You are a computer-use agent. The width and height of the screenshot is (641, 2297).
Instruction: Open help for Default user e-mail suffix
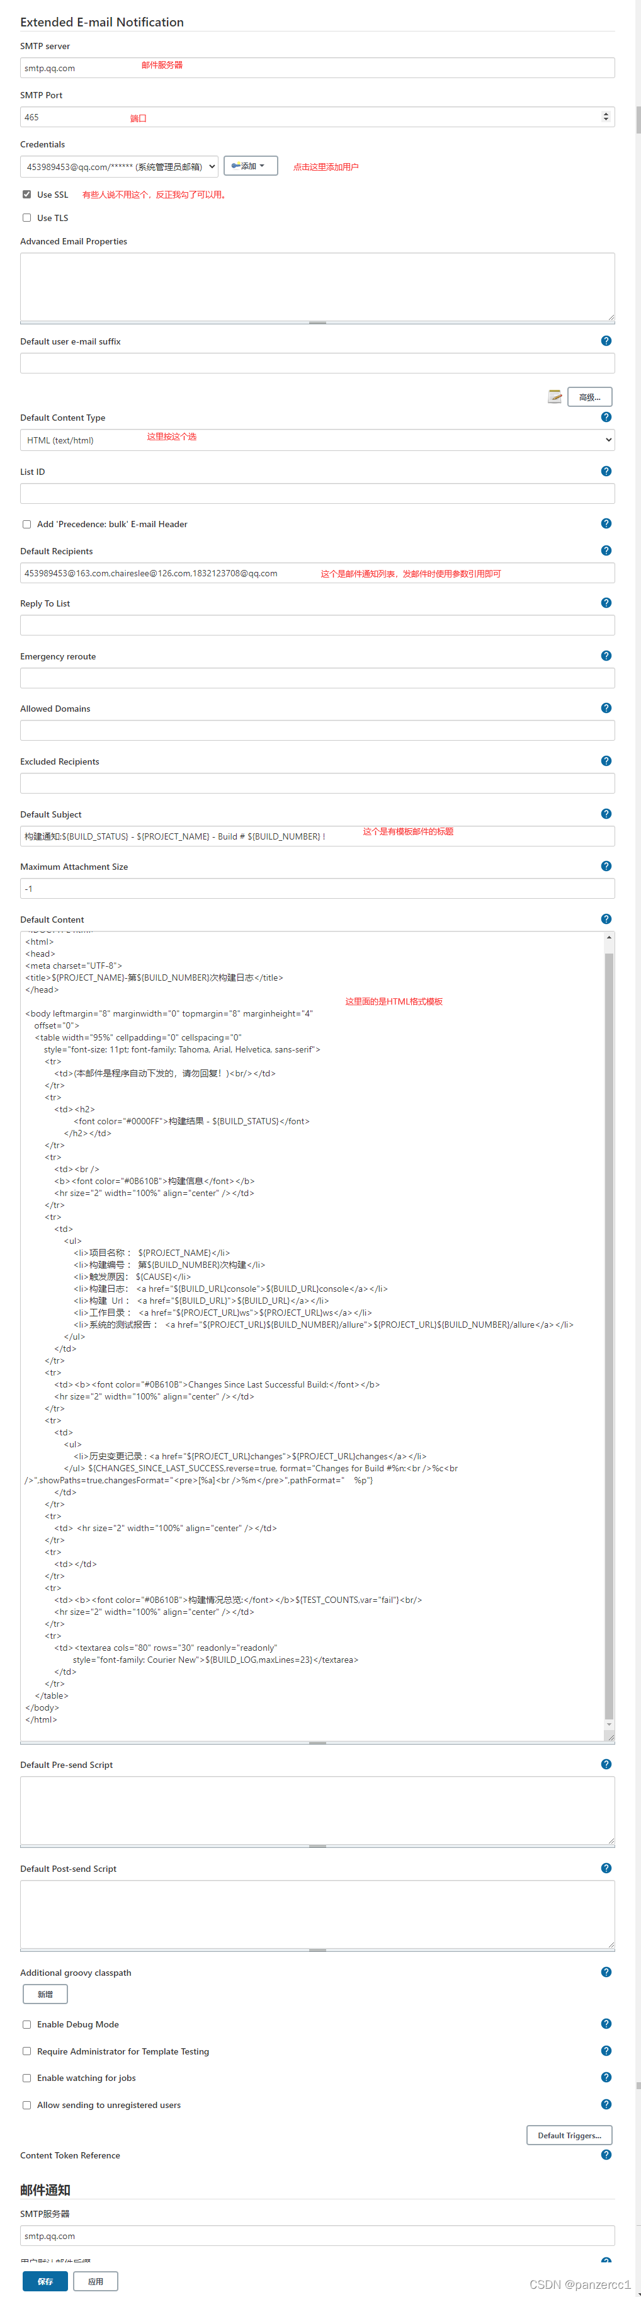(606, 341)
